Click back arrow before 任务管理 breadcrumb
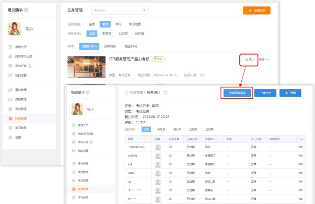315x204 pixels. pos(126,93)
